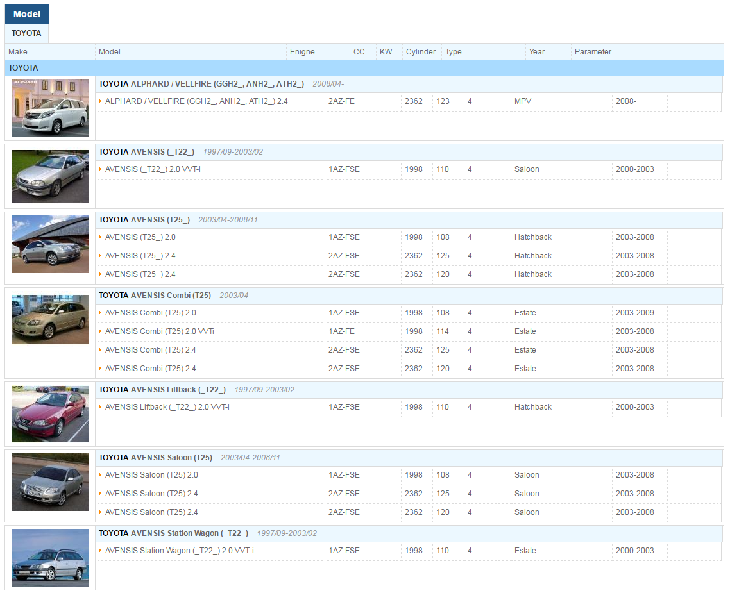Click the Make column header
730x593 pixels.
18,52
